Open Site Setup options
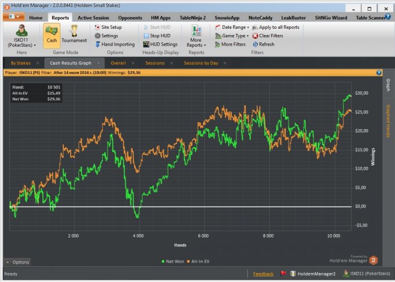This screenshot has width=395, height=282. [111, 27]
